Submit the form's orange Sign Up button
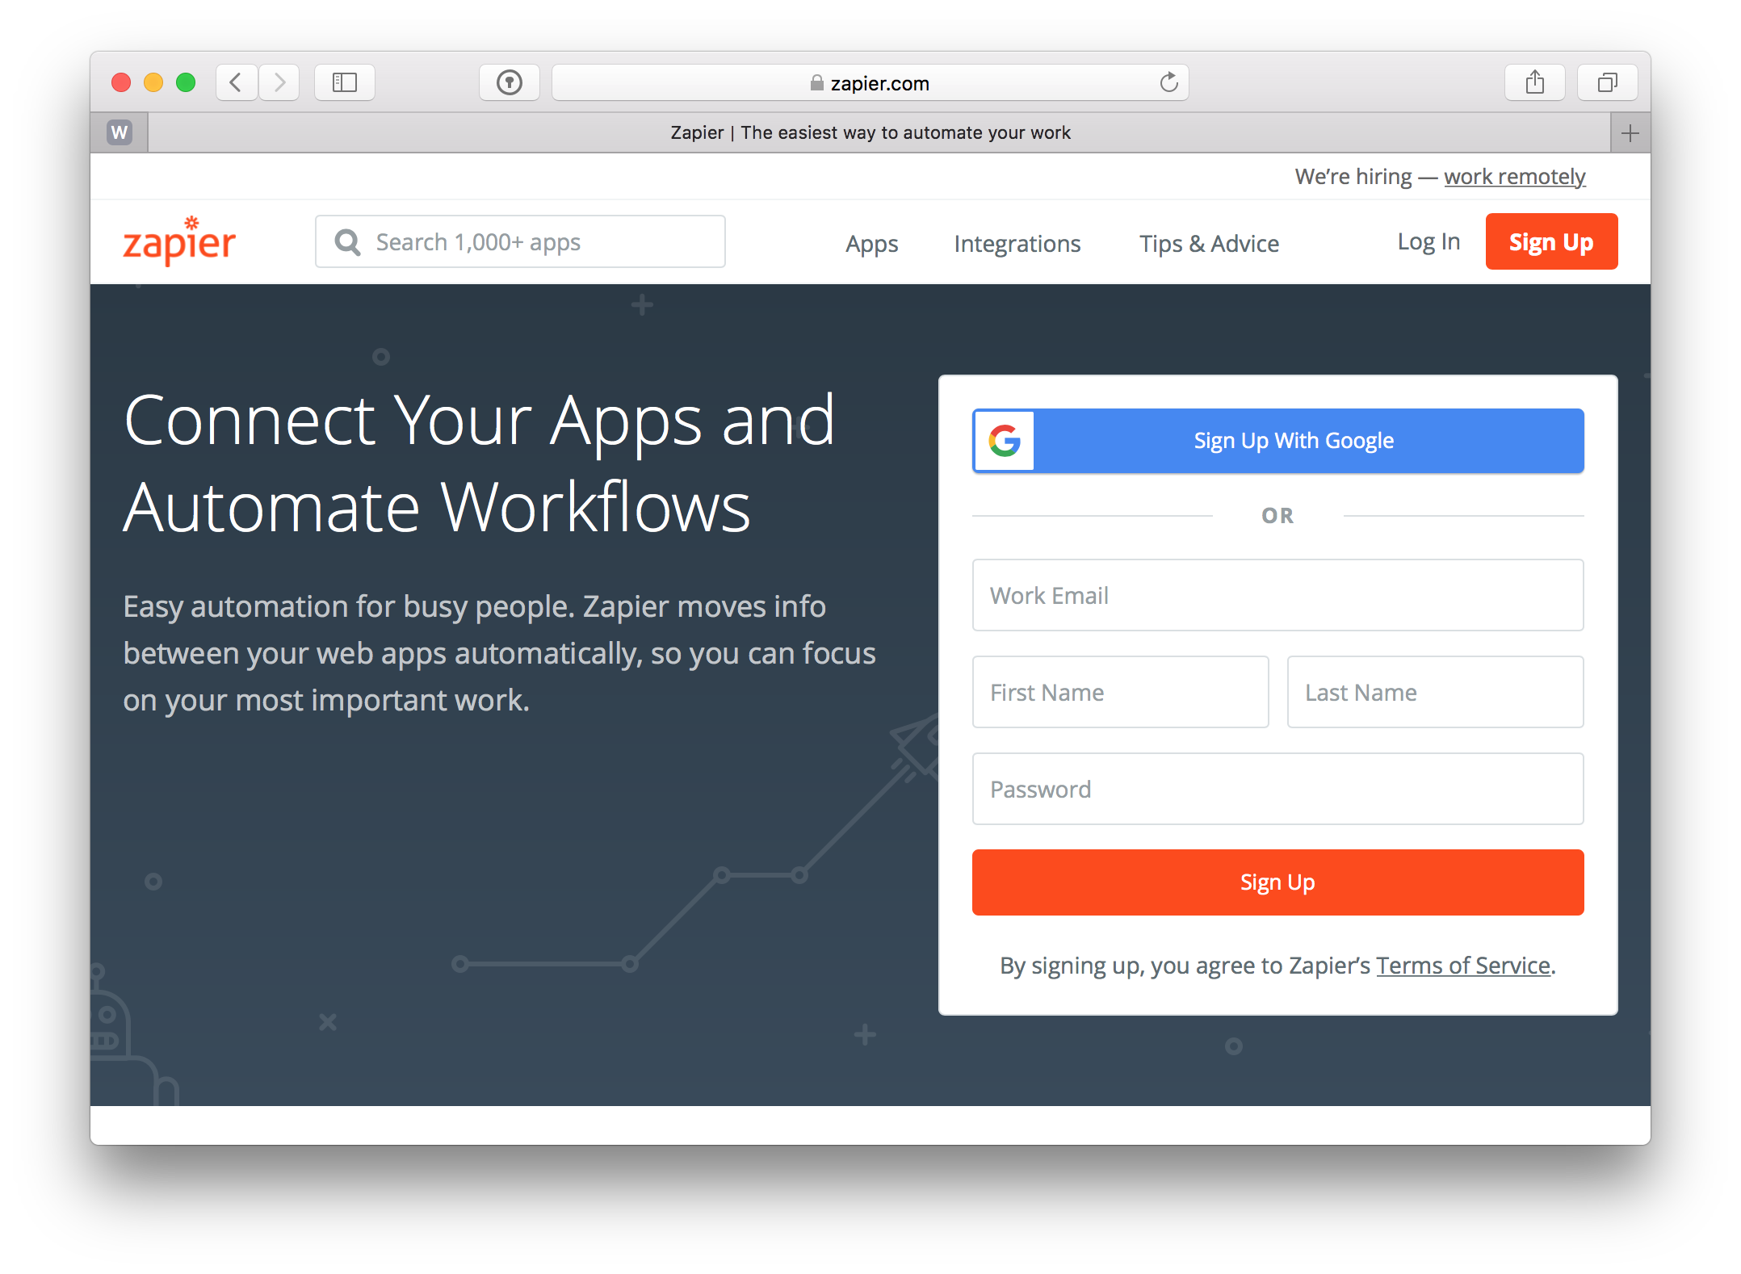This screenshot has height=1274, width=1741. click(x=1278, y=882)
